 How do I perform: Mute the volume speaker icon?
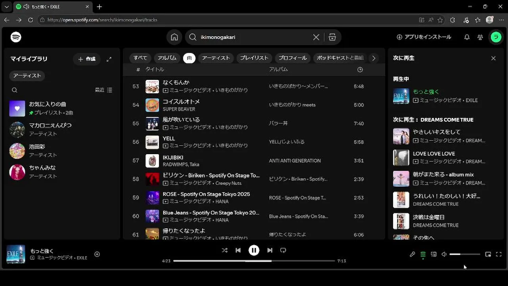coord(444,254)
